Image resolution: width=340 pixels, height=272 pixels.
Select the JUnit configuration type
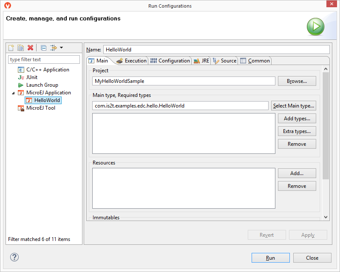[31, 77]
